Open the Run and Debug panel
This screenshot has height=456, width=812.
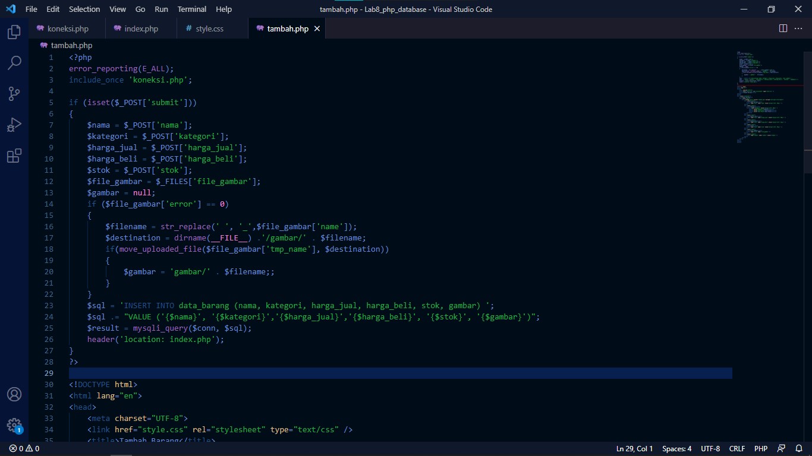[x=14, y=124]
